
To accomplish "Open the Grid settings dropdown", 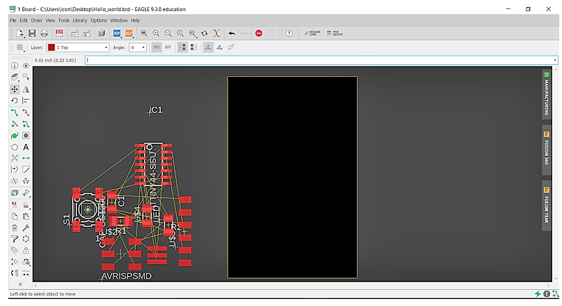I will [20, 48].
